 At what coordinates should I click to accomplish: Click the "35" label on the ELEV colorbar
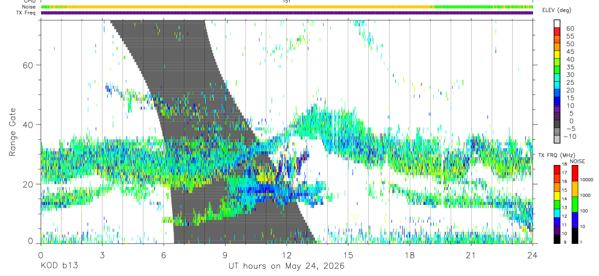(x=570, y=67)
